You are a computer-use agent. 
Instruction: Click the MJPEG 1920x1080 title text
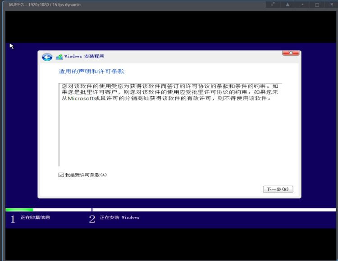pos(45,5)
